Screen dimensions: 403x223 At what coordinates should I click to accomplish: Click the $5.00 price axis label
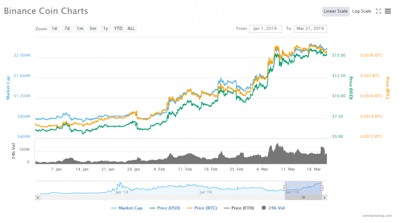pos(337,137)
